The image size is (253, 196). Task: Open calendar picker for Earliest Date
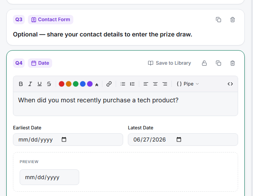tap(64, 140)
